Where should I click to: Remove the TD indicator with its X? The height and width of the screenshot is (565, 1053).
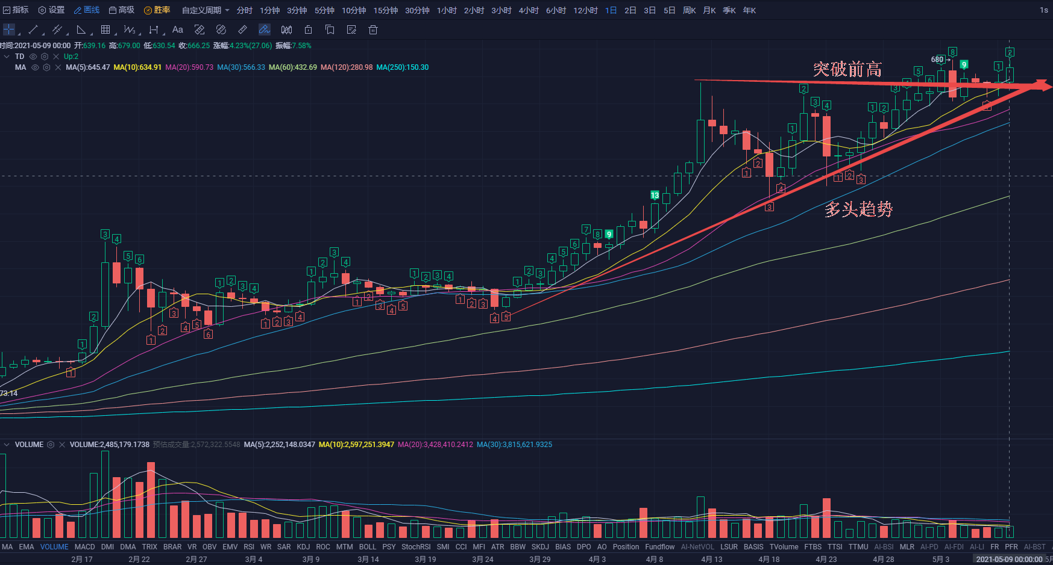pos(56,57)
